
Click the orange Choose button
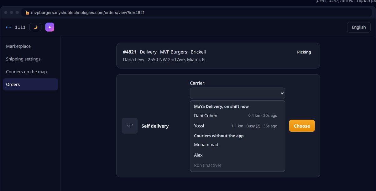click(x=302, y=126)
